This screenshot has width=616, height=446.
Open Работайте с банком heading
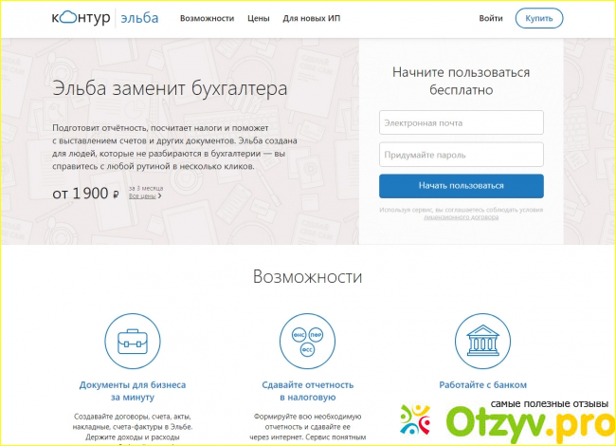click(483, 385)
